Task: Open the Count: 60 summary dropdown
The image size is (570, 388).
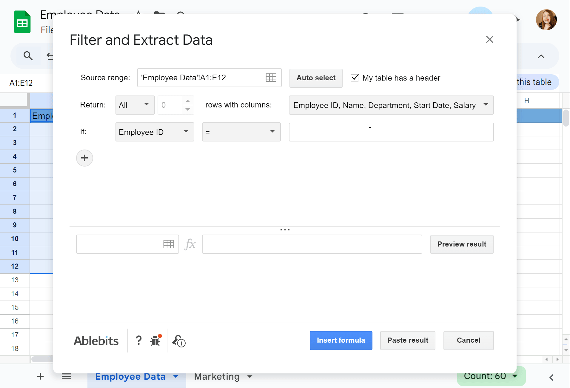Action: click(491, 376)
